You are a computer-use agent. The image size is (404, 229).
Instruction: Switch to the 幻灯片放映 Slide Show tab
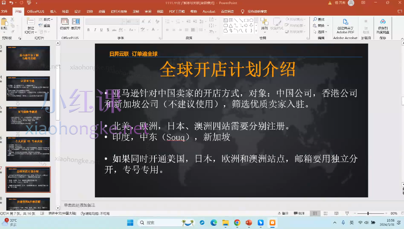119,12
